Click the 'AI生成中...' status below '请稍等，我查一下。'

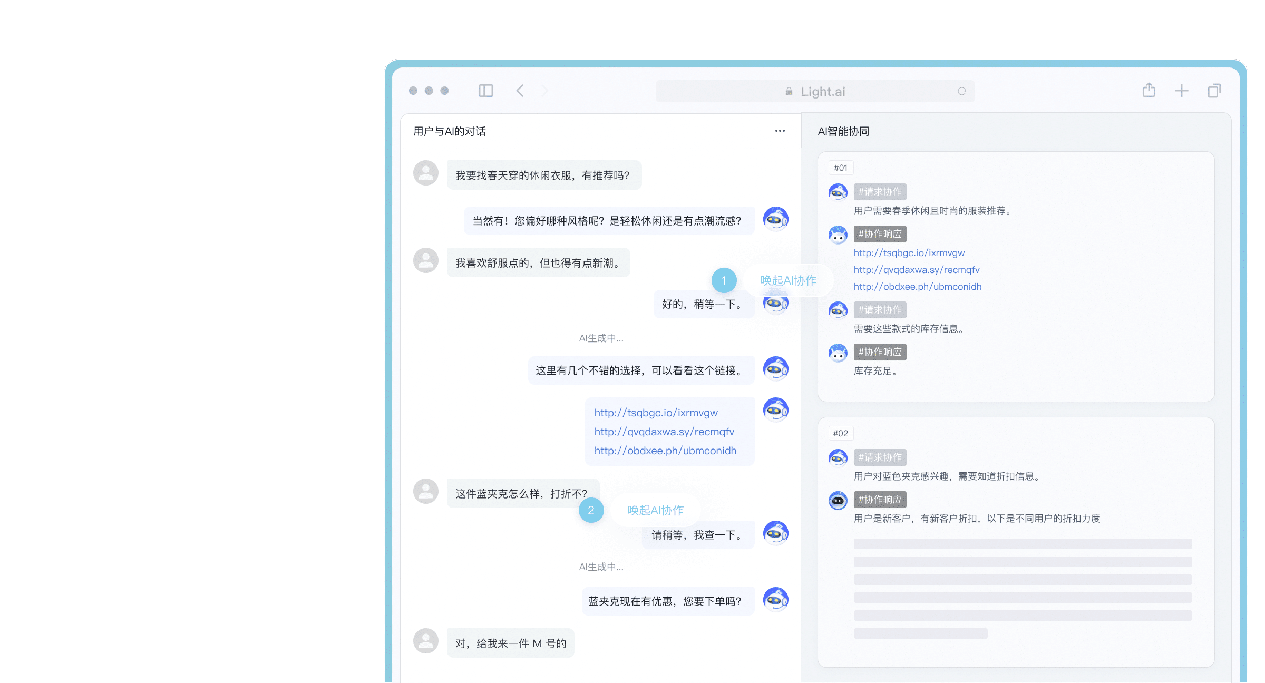[x=601, y=567]
